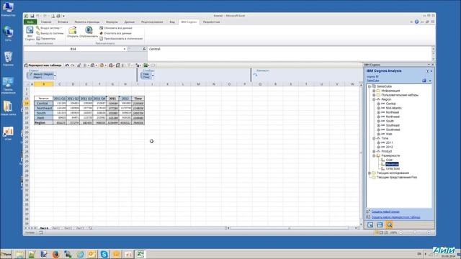Select cell Central in the crosstab
Image resolution: width=461 pixels, height=259 pixels.
tap(43, 104)
